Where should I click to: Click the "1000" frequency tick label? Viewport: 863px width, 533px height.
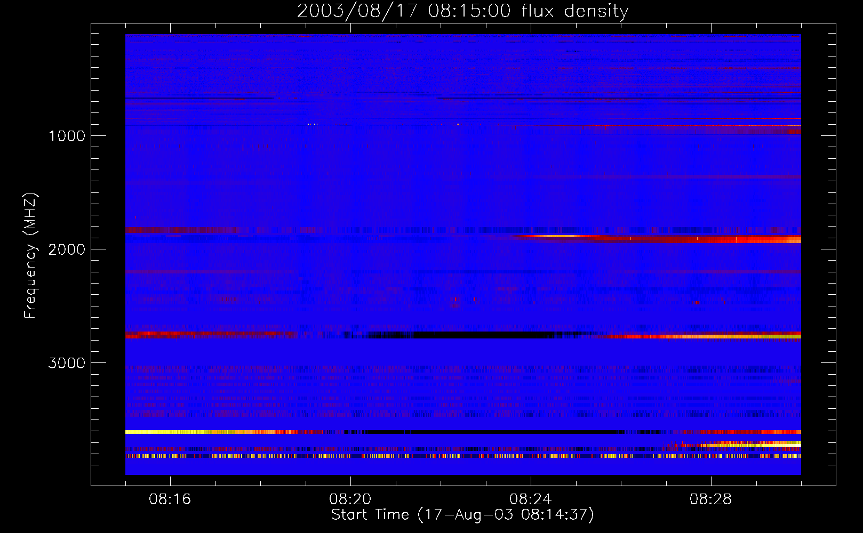67,136
